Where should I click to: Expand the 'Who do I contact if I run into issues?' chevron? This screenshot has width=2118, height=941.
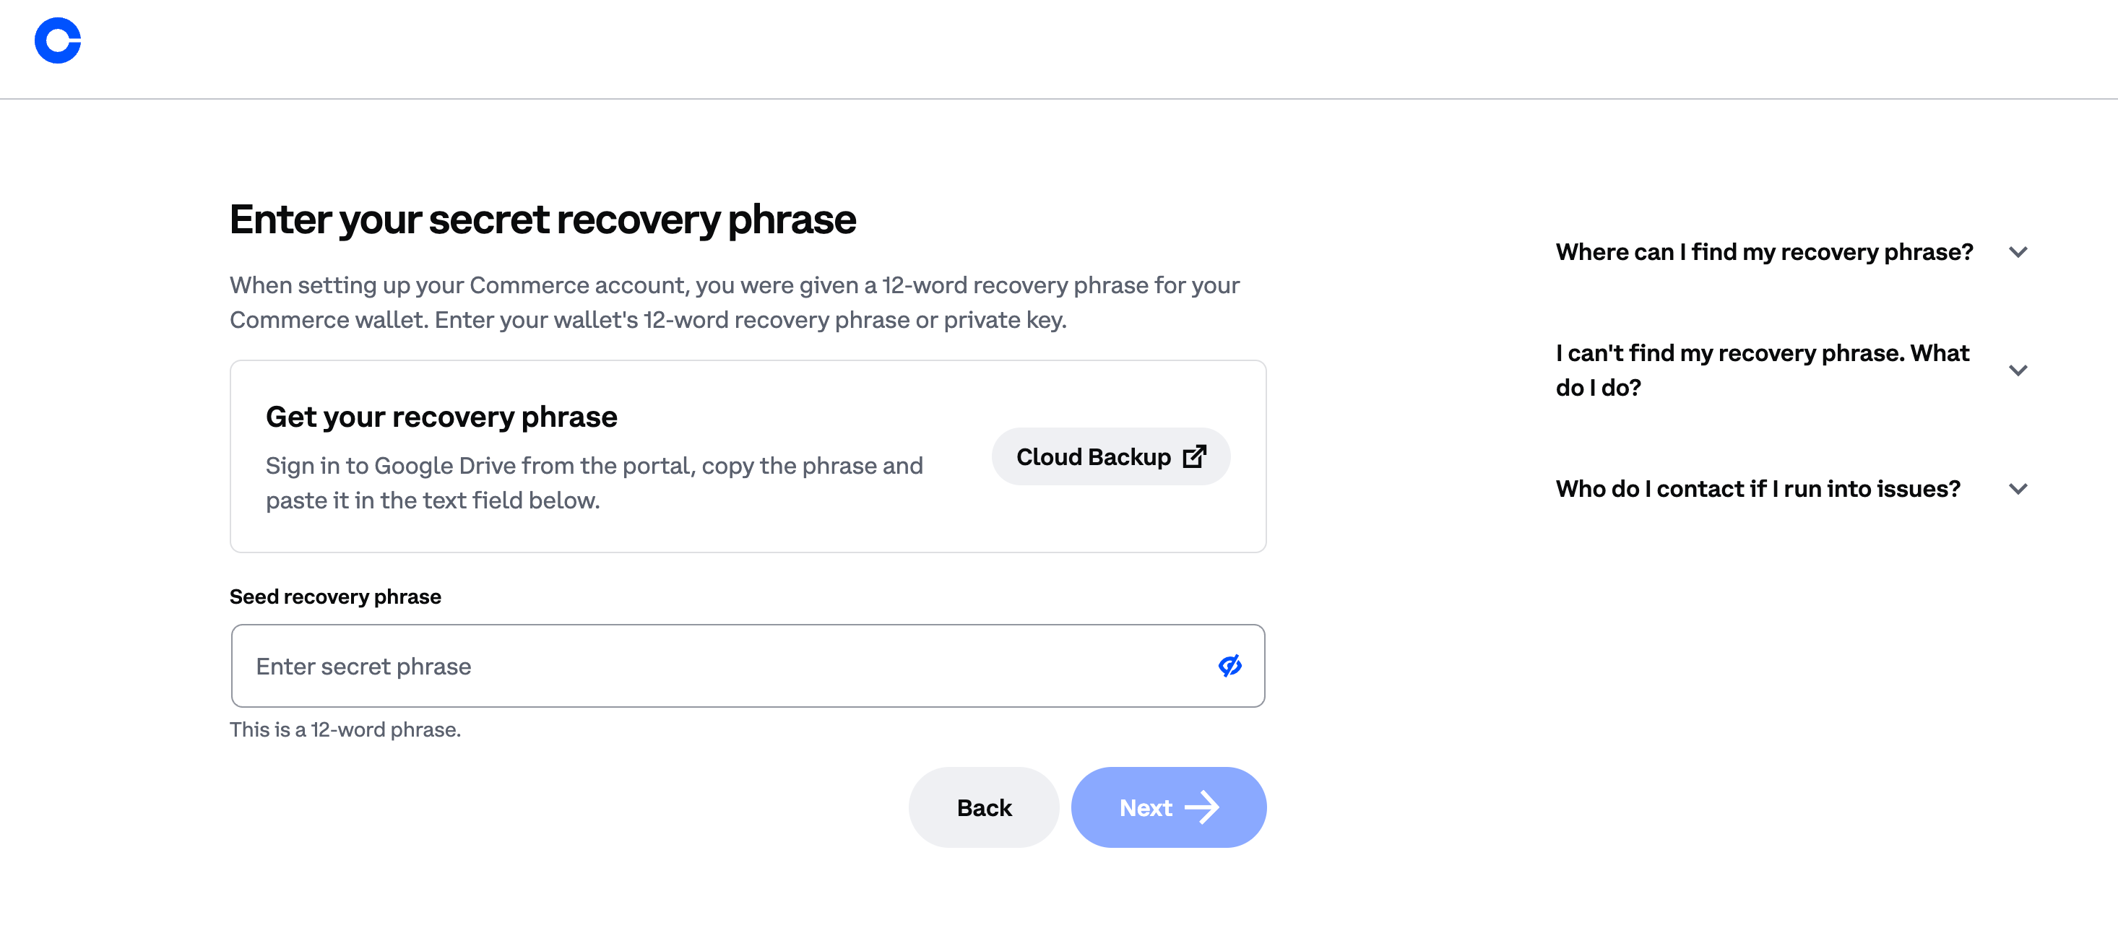(x=2019, y=489)
